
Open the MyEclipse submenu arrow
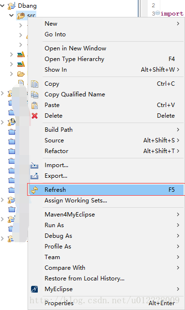[178, 289]
